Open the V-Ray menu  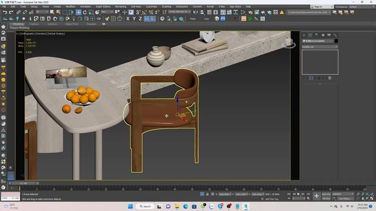click(221, 6)
